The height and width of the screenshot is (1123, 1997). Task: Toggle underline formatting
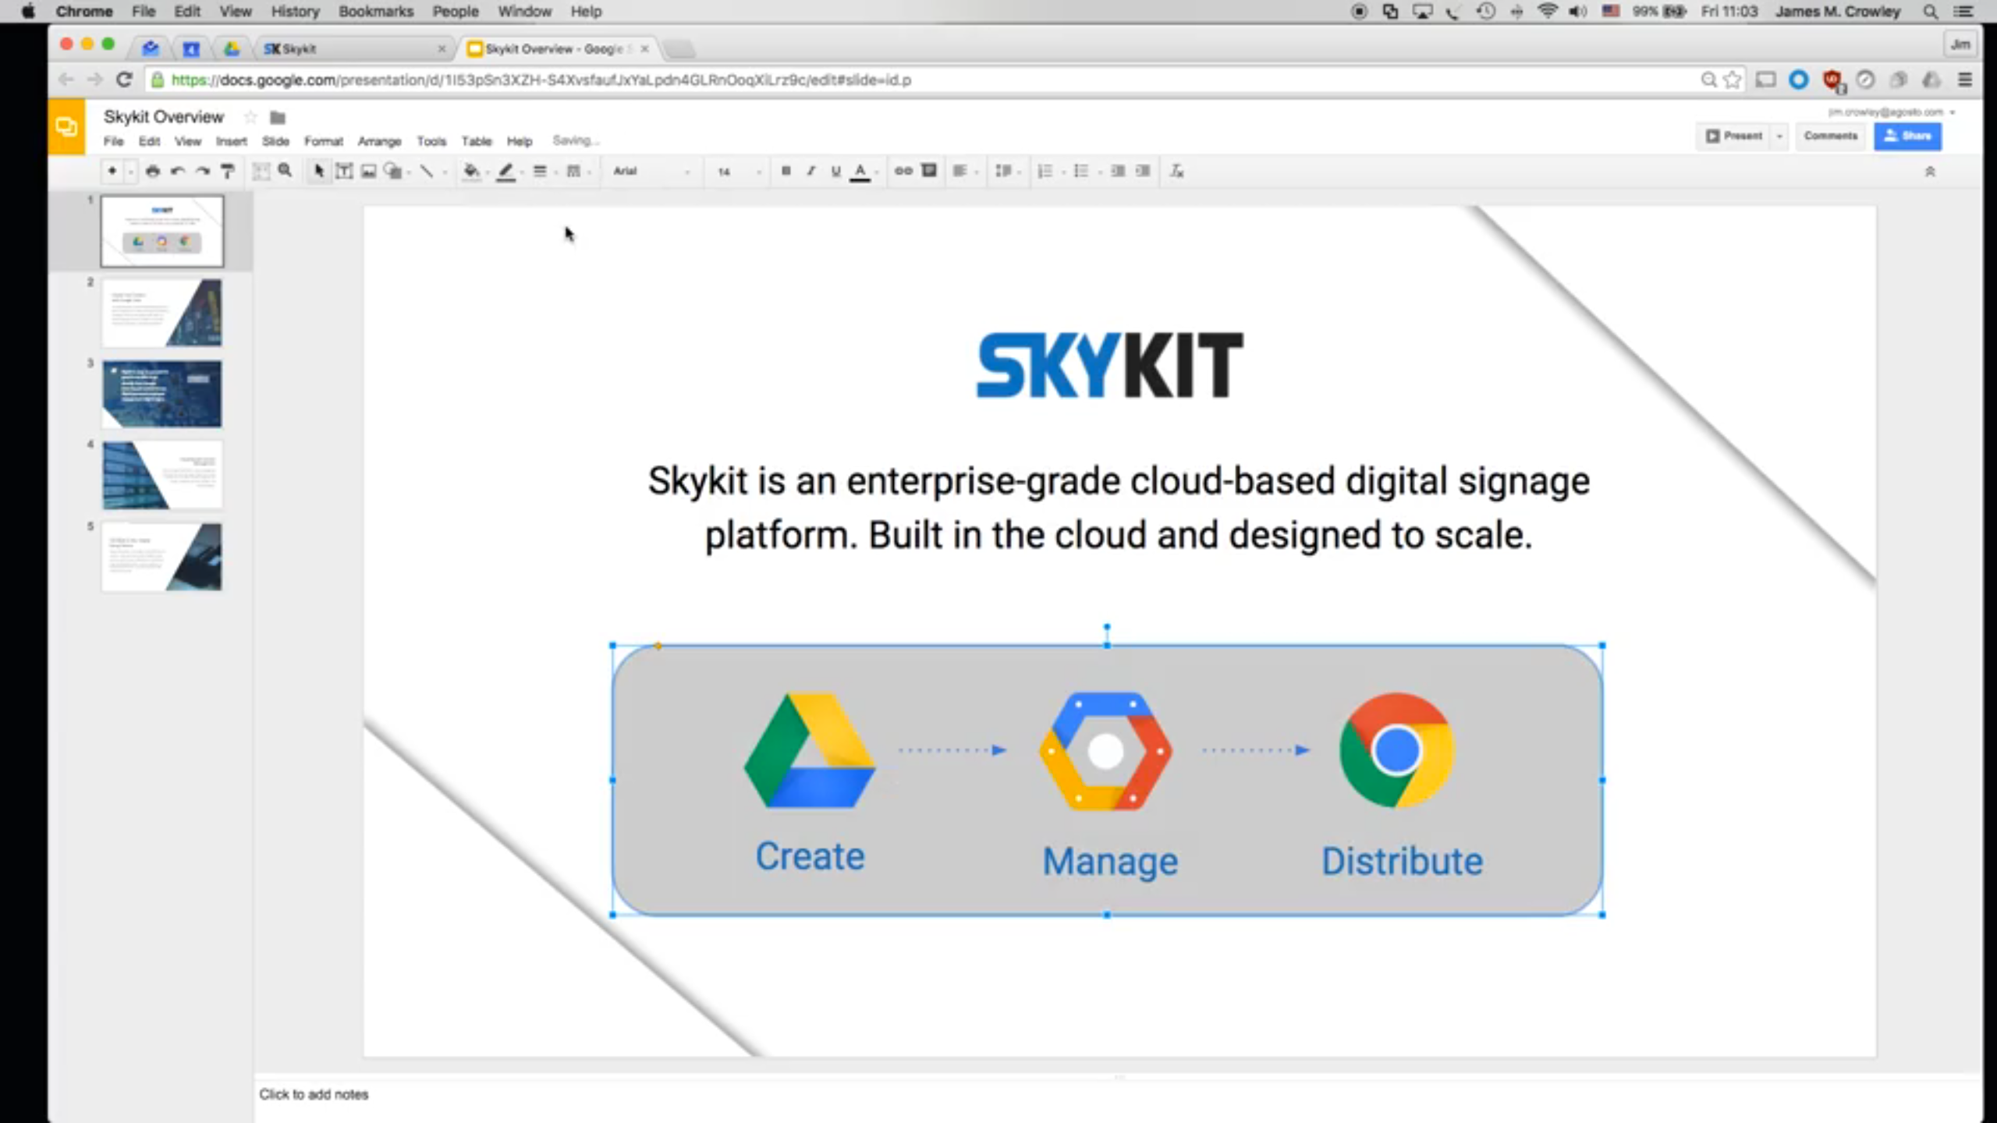(x=835, y=171)
